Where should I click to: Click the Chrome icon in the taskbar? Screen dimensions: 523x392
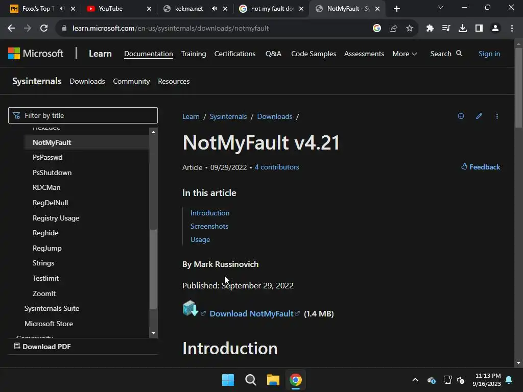[x=296, y=380]
